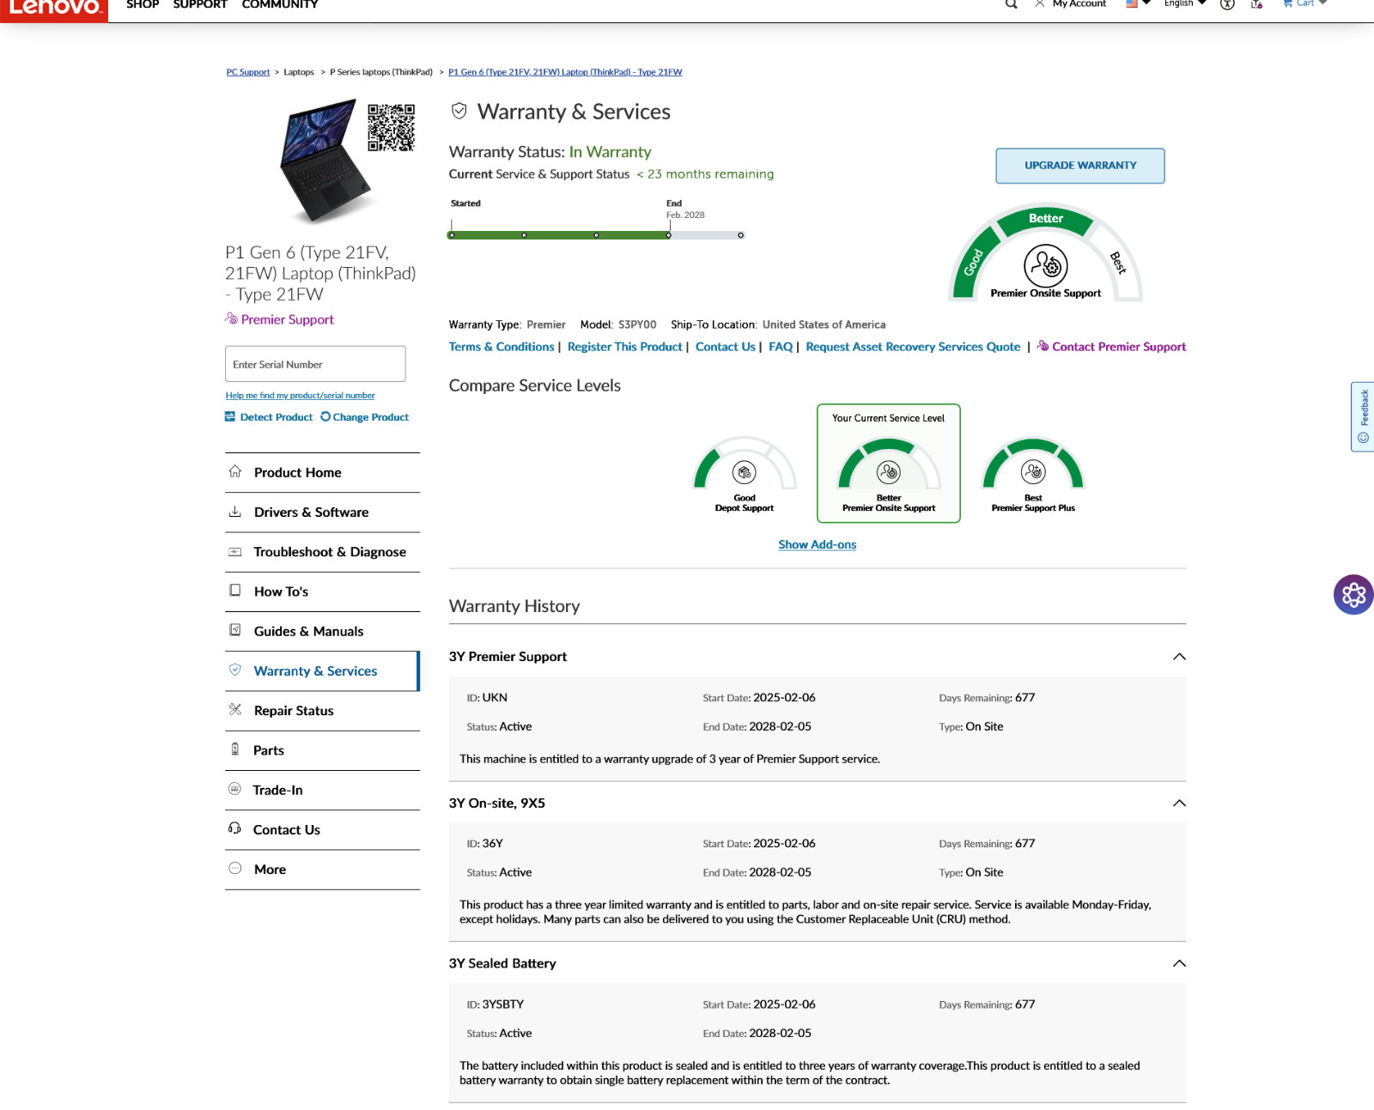The image size is (1374, 1110).
Task: Open the COMMUNITY menu
Action: pyautogui.click(x=280, y=5)
